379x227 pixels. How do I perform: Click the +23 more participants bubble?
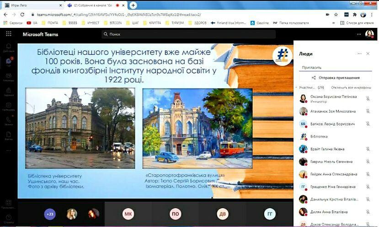50,214
